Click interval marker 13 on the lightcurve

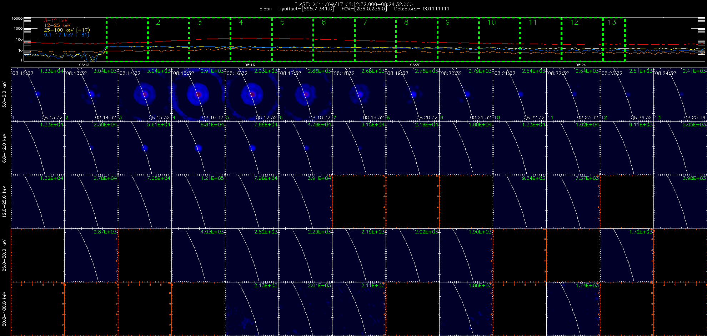coord(612,22)
